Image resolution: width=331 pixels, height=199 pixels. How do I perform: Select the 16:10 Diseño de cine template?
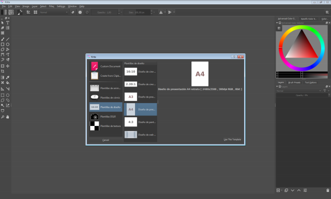pos(140,72)
